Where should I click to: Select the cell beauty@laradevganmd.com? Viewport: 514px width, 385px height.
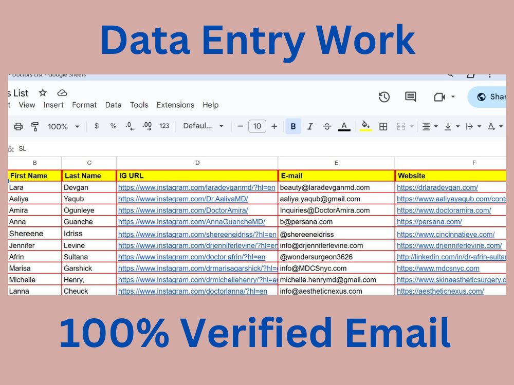pyautogui.click(x=336, y=187)
